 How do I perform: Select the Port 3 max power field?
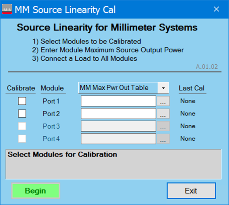(x=118, y=126)
